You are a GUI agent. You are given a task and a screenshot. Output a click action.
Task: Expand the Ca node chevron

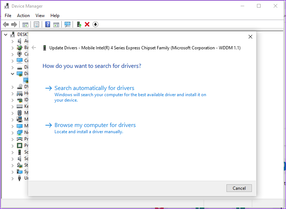[x=12, y=54]
